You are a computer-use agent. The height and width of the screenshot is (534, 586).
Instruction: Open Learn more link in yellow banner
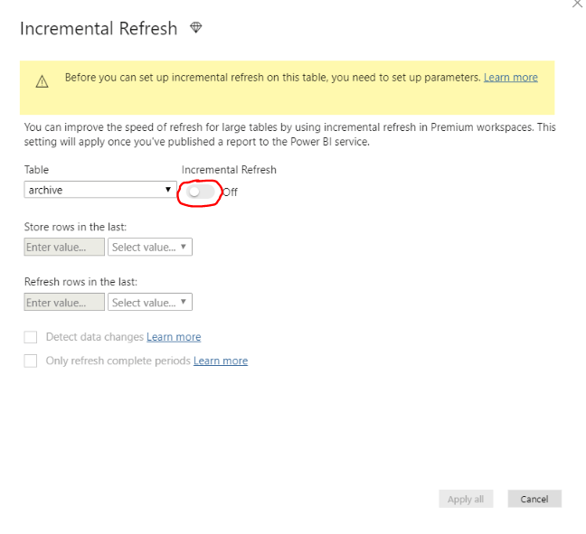[510, 78]
